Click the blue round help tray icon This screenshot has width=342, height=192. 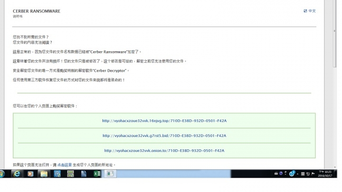tap(281, 174)
